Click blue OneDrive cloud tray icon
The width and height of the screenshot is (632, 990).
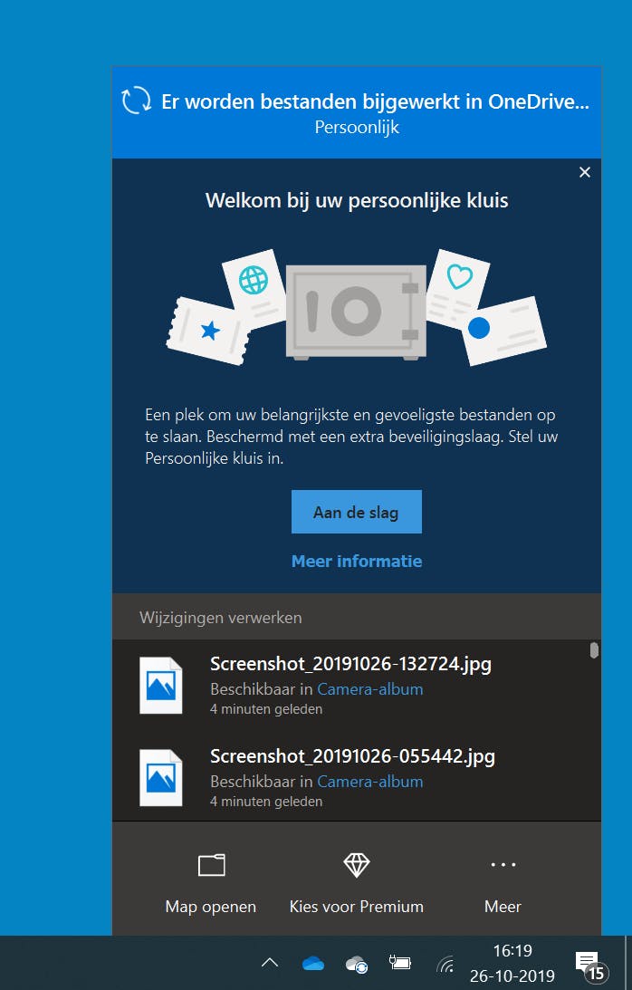(x=313, y=964)
